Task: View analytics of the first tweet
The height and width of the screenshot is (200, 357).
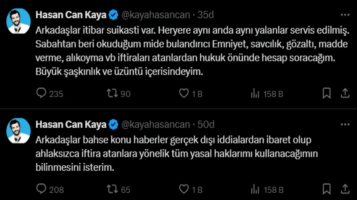Action: [x=255, y=94]
